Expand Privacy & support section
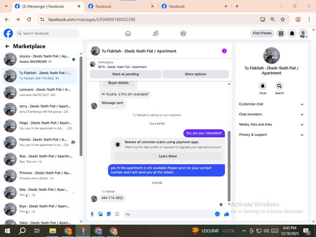This screenshot has height=237, width=316. tap(271, 135)
